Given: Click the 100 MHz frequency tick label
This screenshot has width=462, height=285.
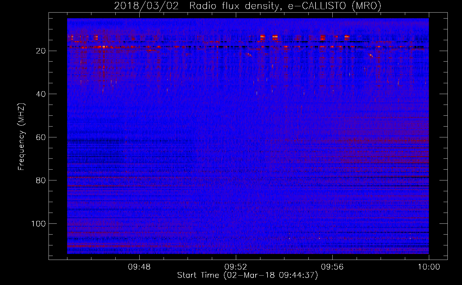Looking at the screenshot, I should pos(39,224).
